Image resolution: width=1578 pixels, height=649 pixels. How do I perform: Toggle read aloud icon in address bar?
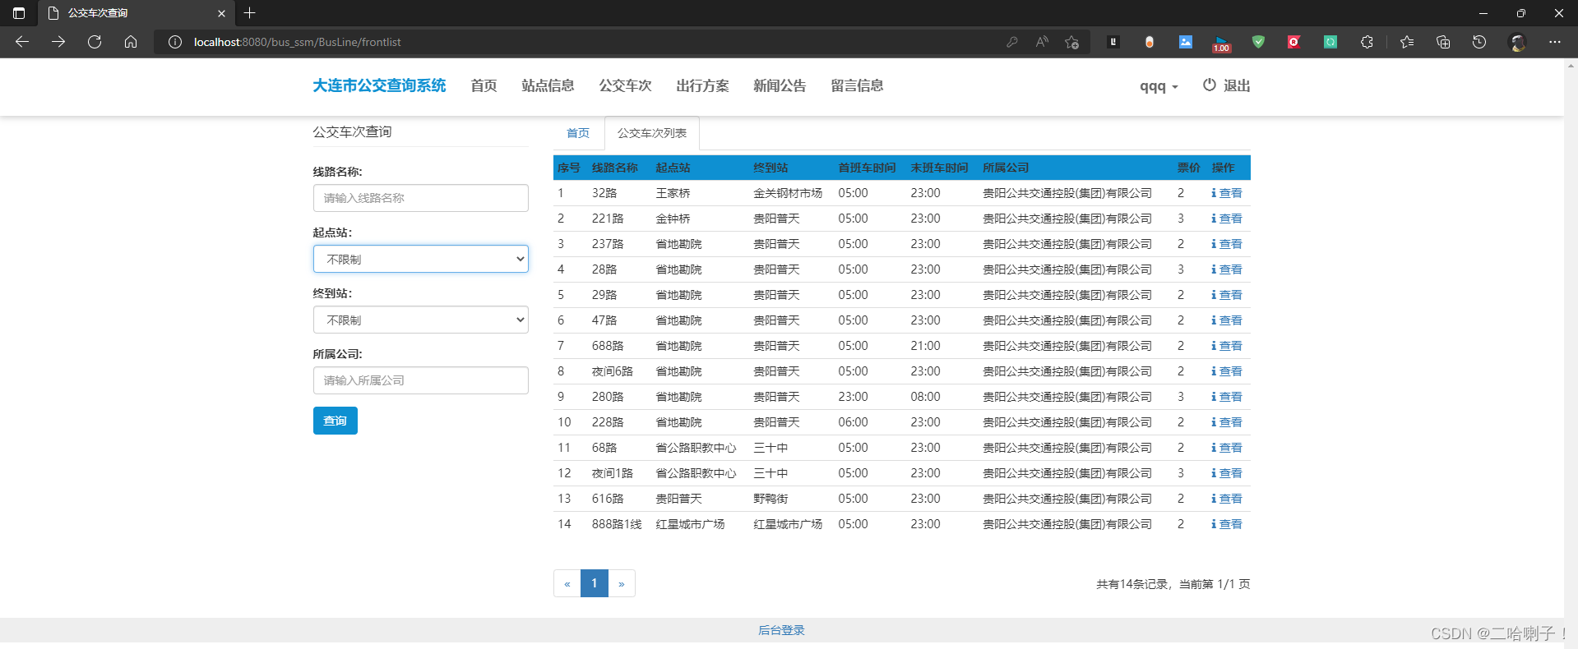[1042, 42]
